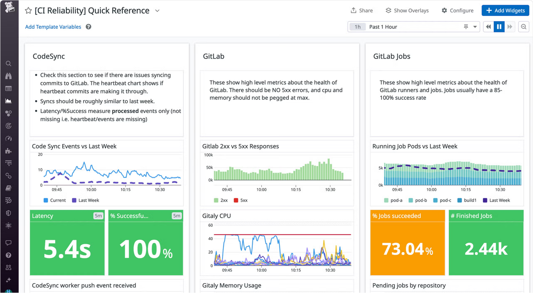Star this dashboard as favorite
The height and width of the screenshot is (293, 533).
[x=28, y=11]
